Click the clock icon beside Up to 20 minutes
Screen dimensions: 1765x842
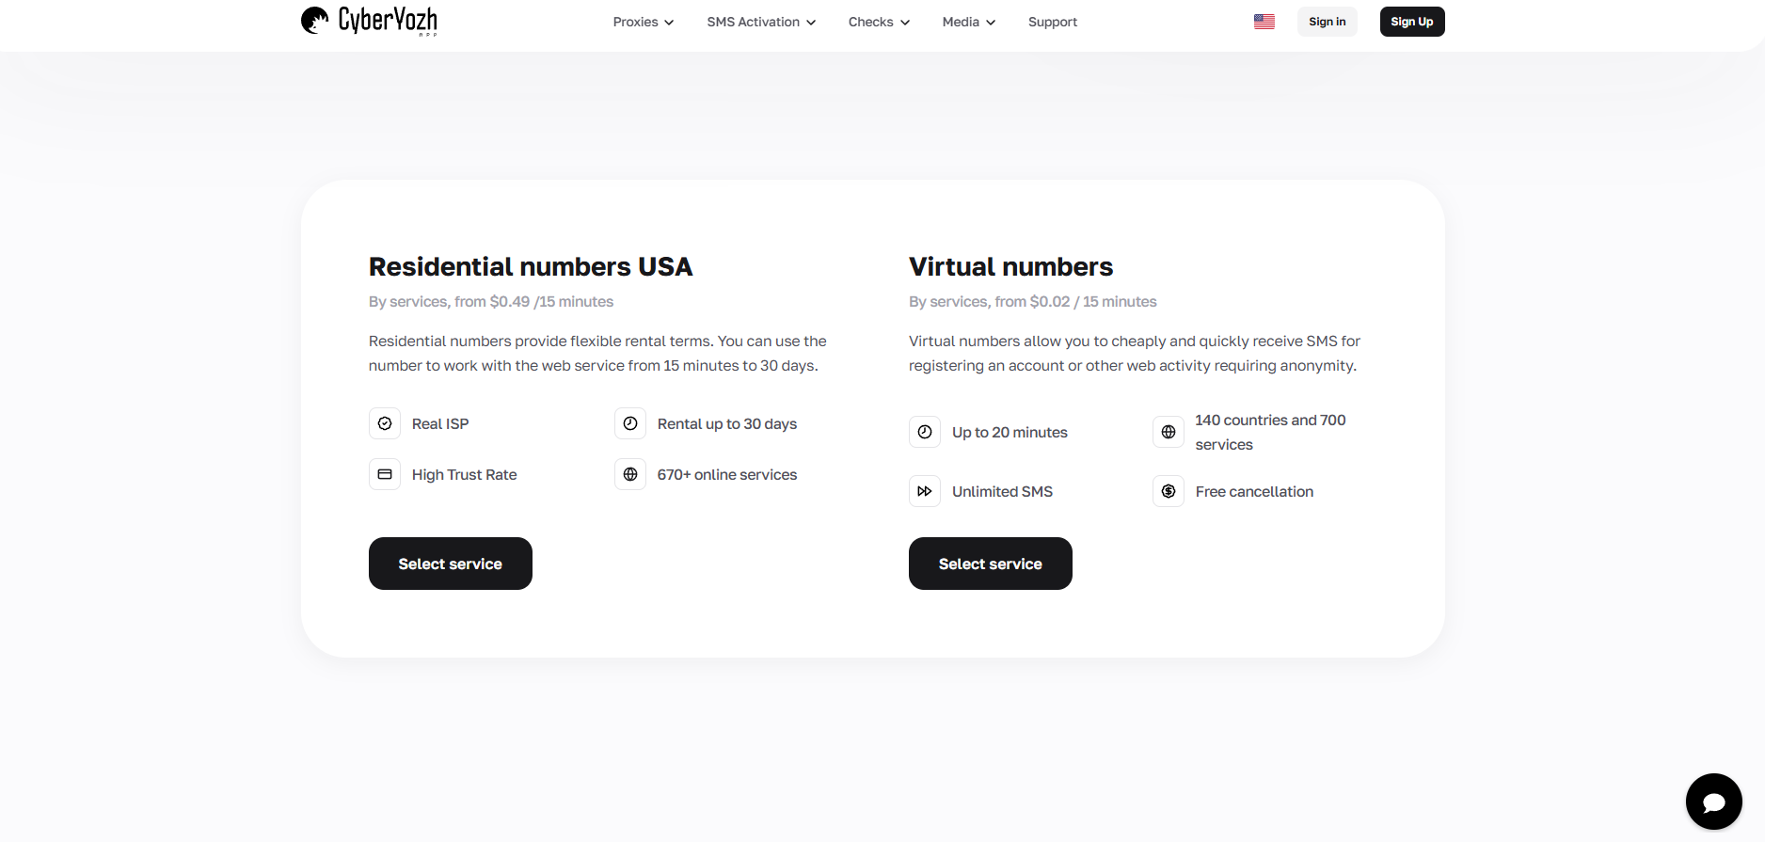pyautogui.click(x=925, y=432)
